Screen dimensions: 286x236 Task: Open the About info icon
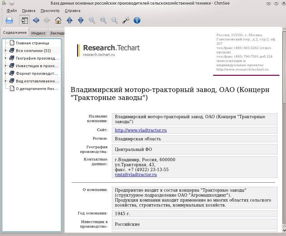pyautogui.click(x=137, y=20)
